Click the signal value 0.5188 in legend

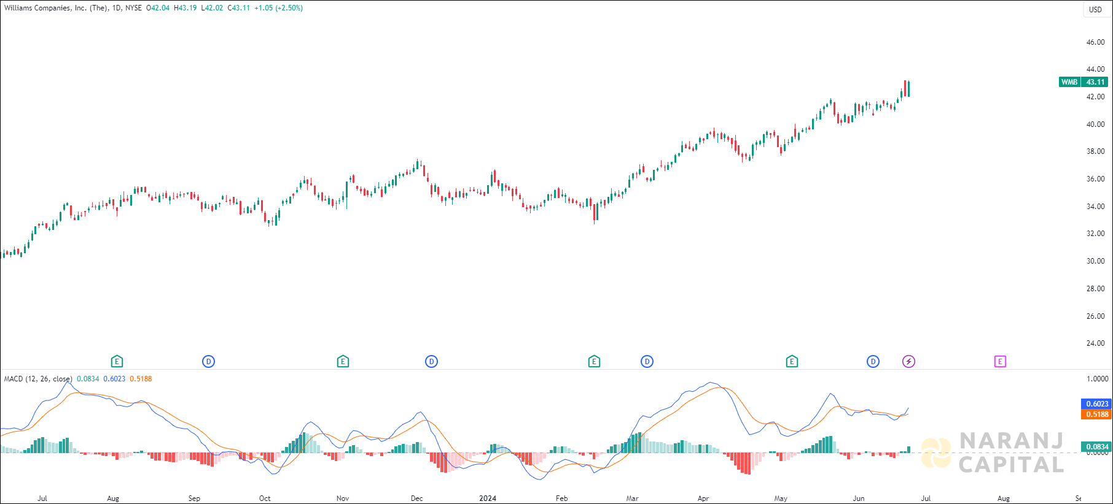tap(141, 379)
